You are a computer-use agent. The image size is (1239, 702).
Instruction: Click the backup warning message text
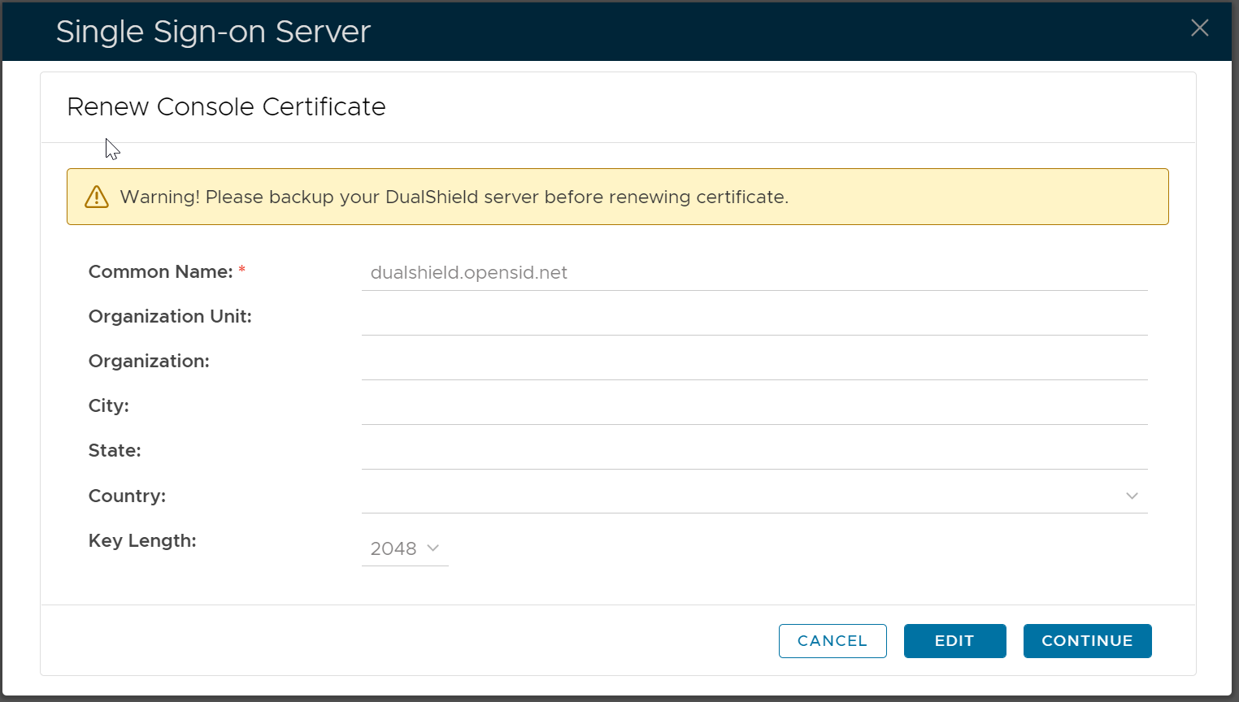tap(454, 197)
